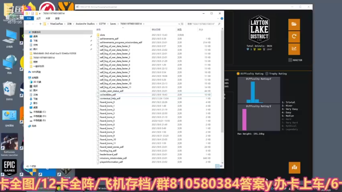Open the third Explorer ribbon tab
Image resolution: width=342 pixels, height=192 pixels.
coord(48,18)
